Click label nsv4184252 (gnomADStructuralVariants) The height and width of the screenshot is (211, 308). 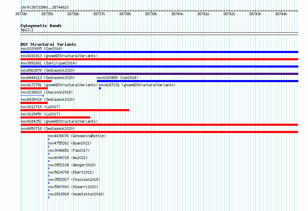tap(59, 121)
